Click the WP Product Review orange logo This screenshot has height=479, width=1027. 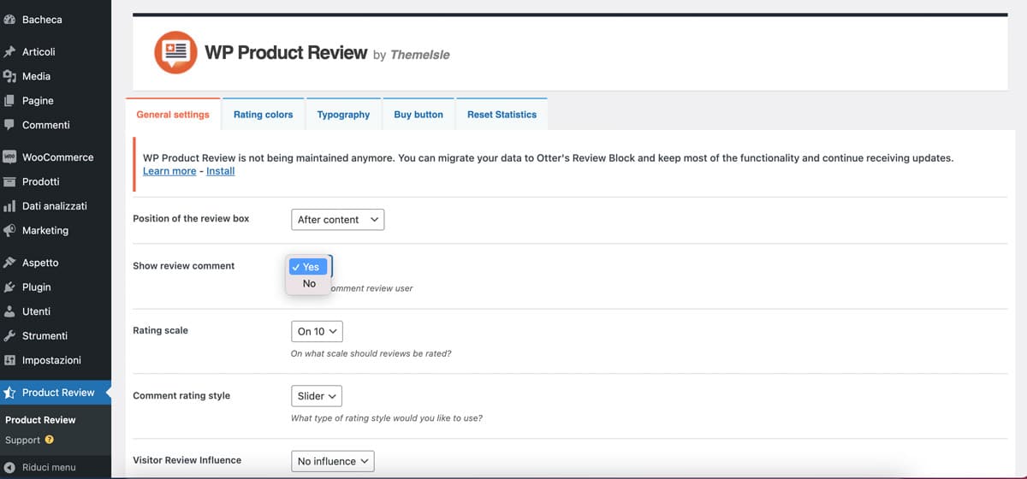(175, 53)
